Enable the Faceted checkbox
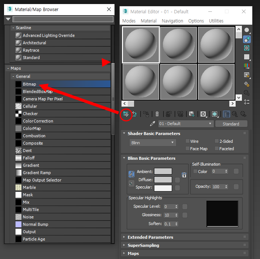Image resolution: width=260 pixels, height=259 pixels. tap(217, 148)
